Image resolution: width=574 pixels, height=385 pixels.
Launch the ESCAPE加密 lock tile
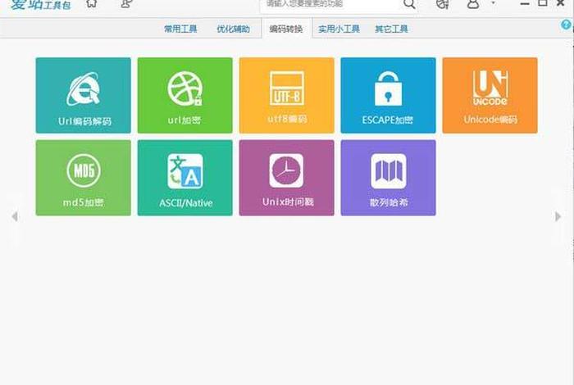tap(388, 95)
